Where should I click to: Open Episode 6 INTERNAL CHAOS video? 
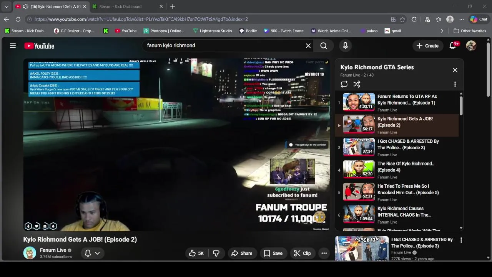point(397,215)
